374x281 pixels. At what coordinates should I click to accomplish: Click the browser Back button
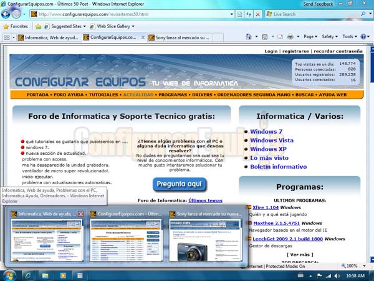pos(6,14)
